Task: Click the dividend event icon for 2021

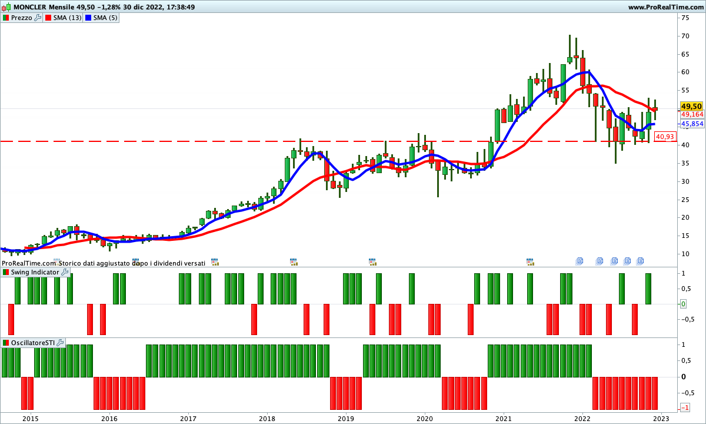Action: tap(530, 261)
